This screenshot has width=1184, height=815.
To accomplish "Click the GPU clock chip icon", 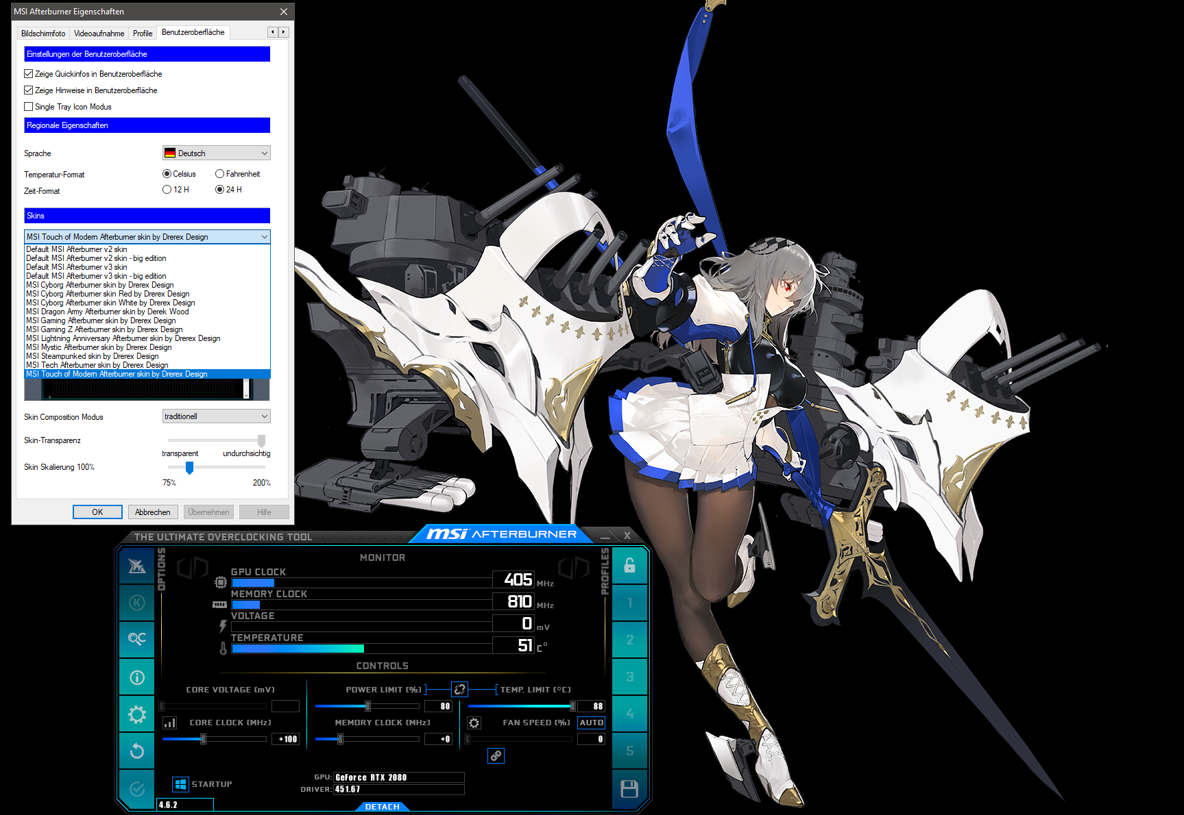I will (220, 582).
